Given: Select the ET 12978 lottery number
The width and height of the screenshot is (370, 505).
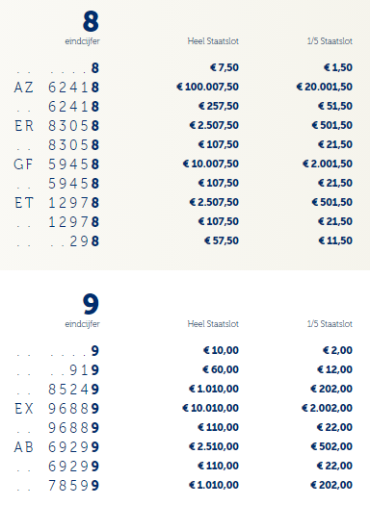Looking at the screenshot, I should coord(57,203).
